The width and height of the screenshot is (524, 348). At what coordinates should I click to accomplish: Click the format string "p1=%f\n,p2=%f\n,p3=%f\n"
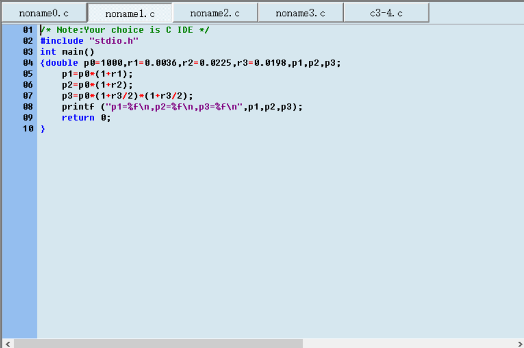coord(174,107)
